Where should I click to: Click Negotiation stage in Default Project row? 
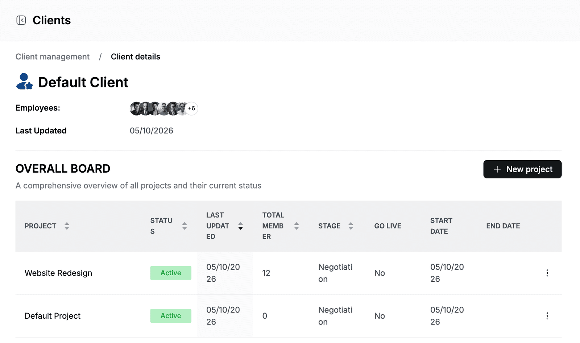(335, 316)
